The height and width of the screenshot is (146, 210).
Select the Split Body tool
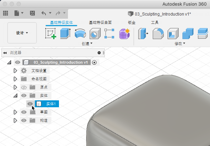[x=203, y=34]
